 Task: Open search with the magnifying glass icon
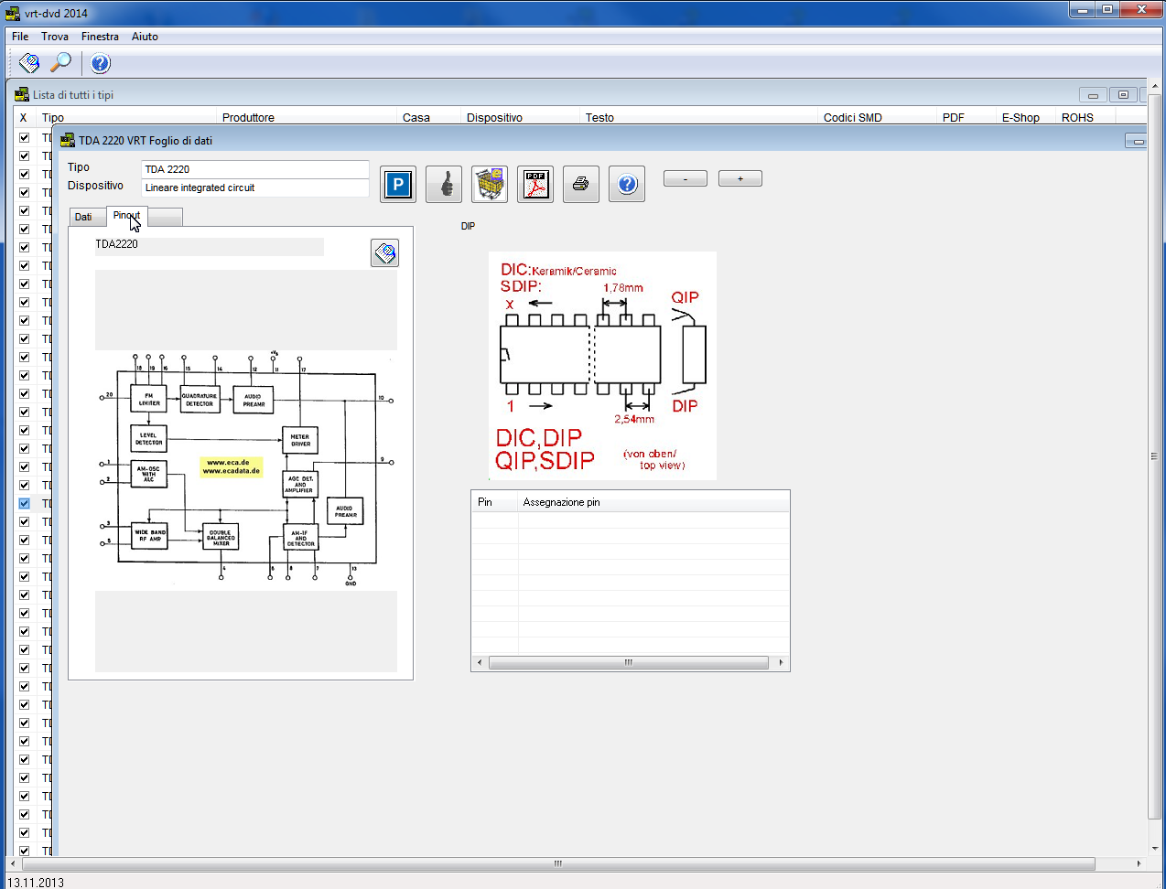pyautogui.click(x=60, y=63)
